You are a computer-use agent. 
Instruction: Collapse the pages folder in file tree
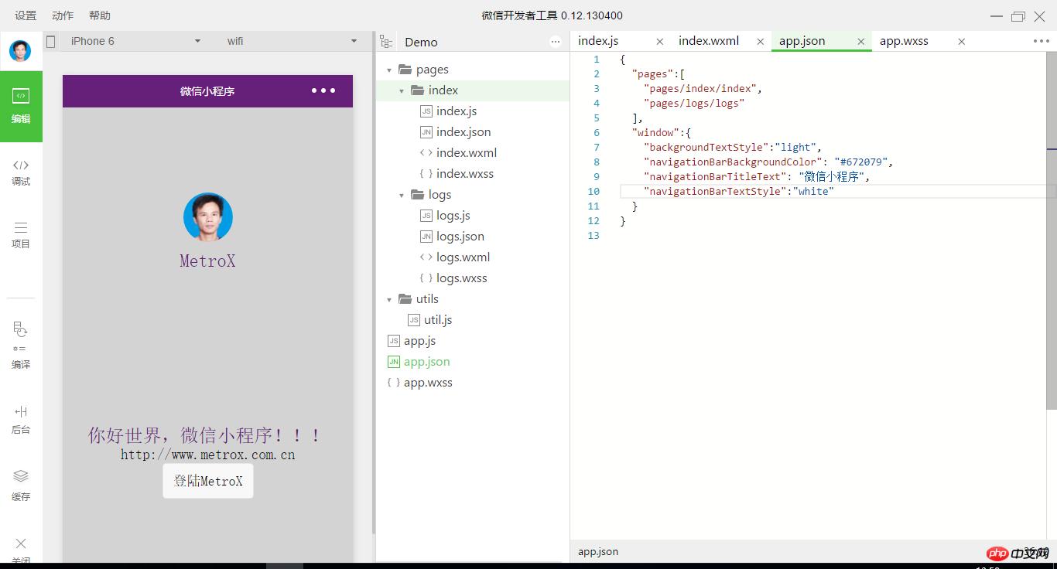click(x=389, y=70)
